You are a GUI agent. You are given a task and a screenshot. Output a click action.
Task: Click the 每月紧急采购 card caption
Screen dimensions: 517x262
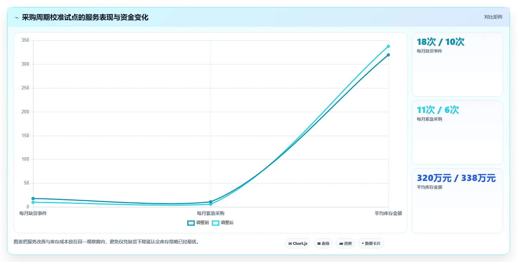[429, 119]
